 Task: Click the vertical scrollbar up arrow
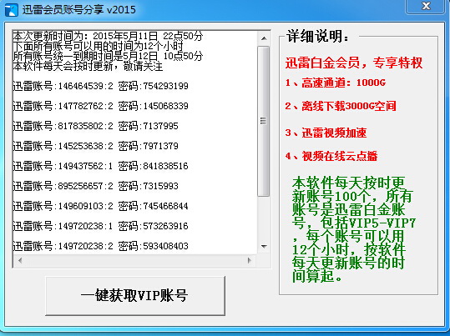[x=264, y=38]
